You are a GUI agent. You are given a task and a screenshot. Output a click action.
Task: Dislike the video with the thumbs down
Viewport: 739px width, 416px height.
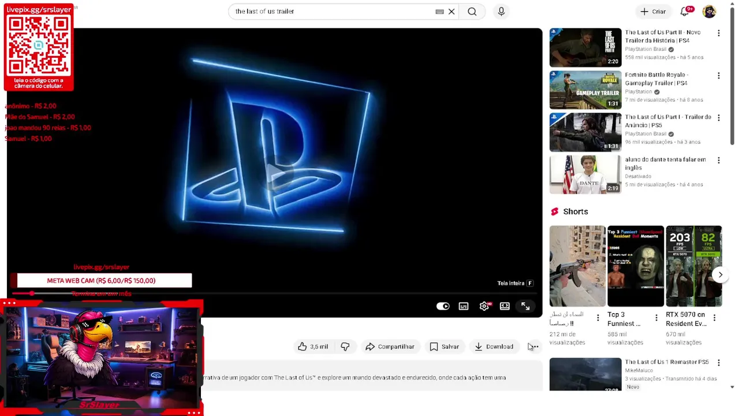pos(345,347)
